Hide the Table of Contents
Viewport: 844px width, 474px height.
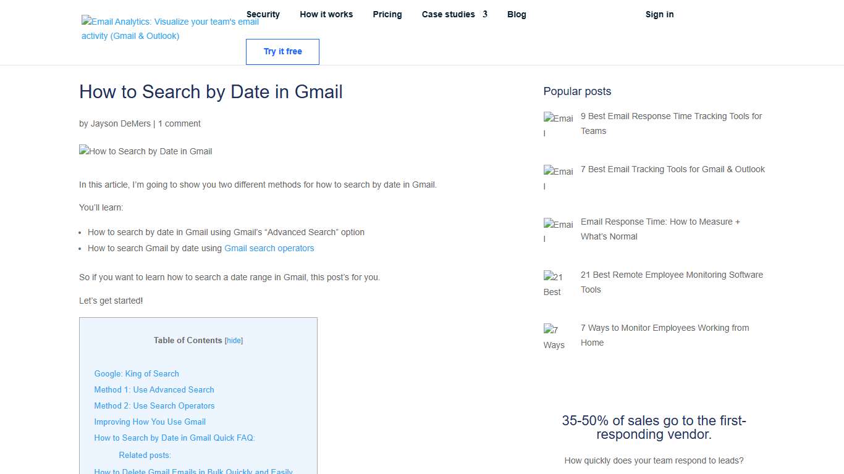[x=234, y=340]
